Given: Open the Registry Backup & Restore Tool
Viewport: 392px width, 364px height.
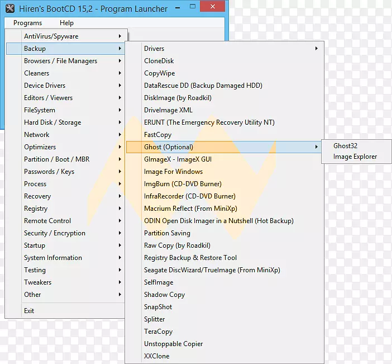Looking at the screenshot, I should click(190, 258).
